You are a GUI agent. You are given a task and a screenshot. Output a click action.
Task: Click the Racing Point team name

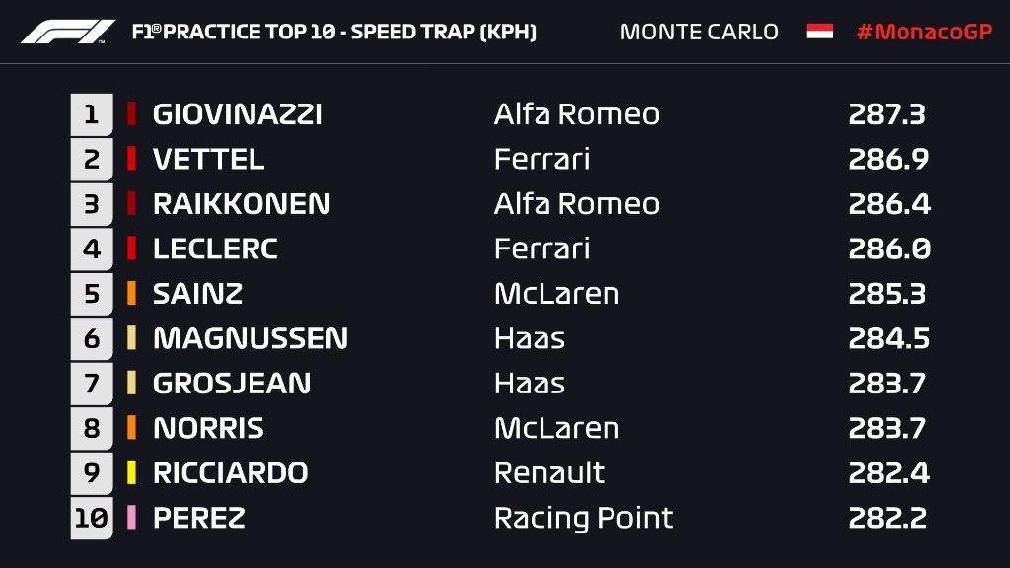[583, 518]
